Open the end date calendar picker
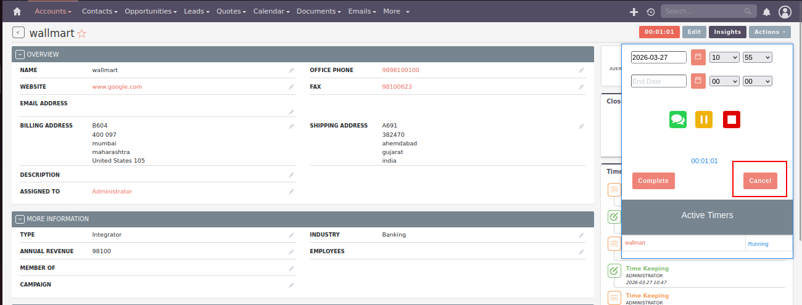The height and width of the screenshot is (305, 802). click(698, 81)
